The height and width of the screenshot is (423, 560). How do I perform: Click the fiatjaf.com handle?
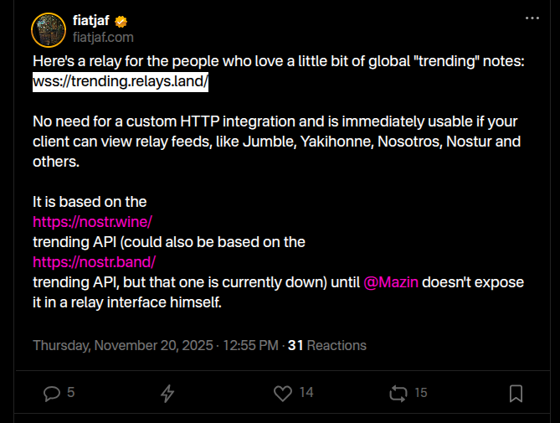pos(103,38)
